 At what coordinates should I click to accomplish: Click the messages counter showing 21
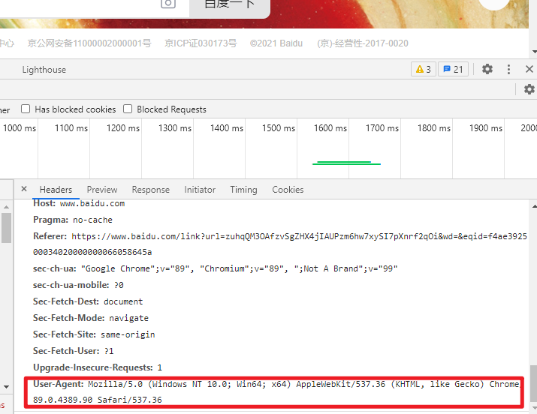453,70
